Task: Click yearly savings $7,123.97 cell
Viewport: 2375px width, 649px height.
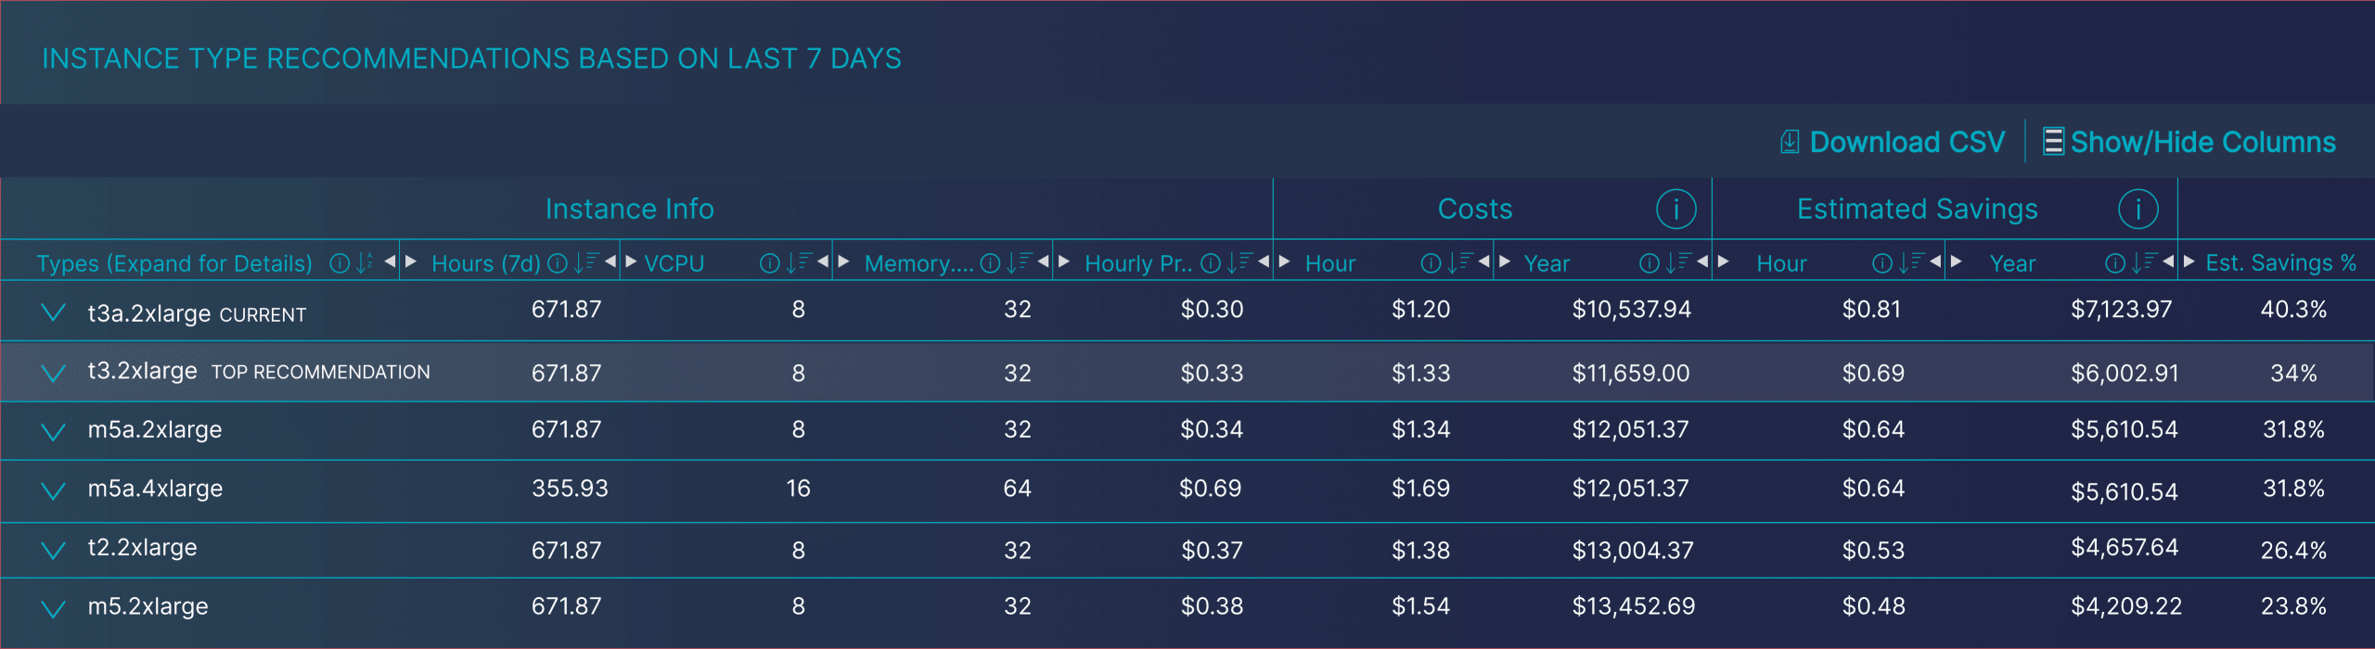Action: [2122, 310]
